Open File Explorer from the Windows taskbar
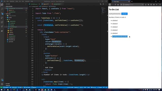This screenshot has height=91, width=162. pos(8,90)
